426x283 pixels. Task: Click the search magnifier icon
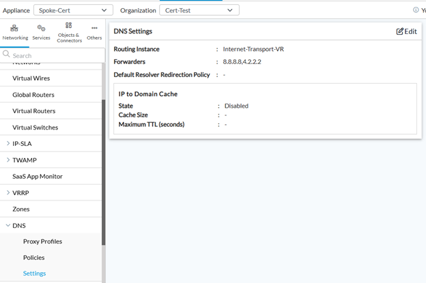point(6,54)
